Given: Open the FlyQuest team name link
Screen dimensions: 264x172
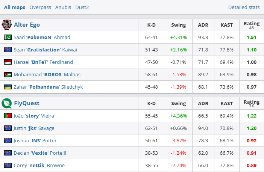Looking at the screenshot, I should click(x=27, y=103).
